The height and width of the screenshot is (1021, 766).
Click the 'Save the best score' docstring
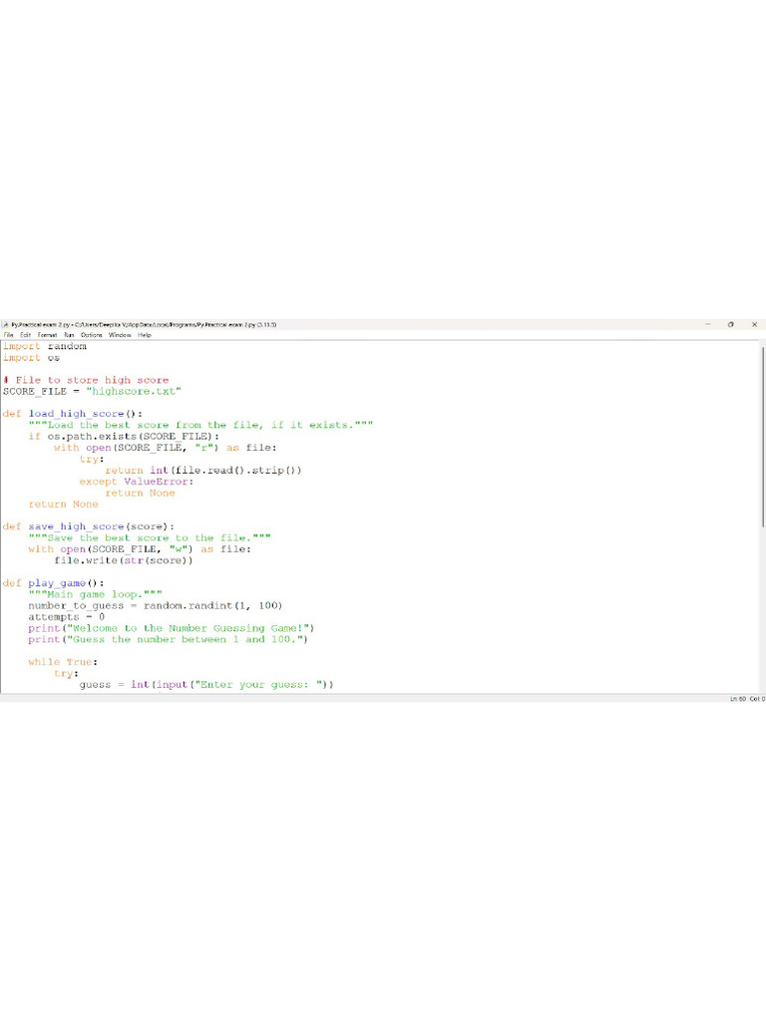click(150, 538)
